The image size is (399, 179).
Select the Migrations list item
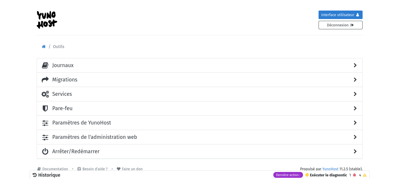coord(200,80)
